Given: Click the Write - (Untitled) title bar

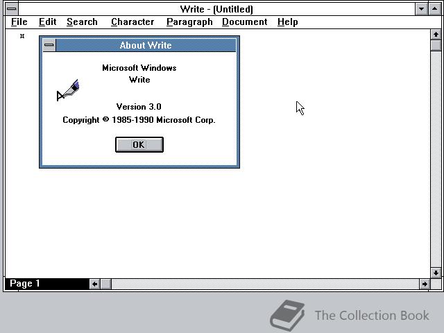Looking at the screenshot, I should pos(216,9).
